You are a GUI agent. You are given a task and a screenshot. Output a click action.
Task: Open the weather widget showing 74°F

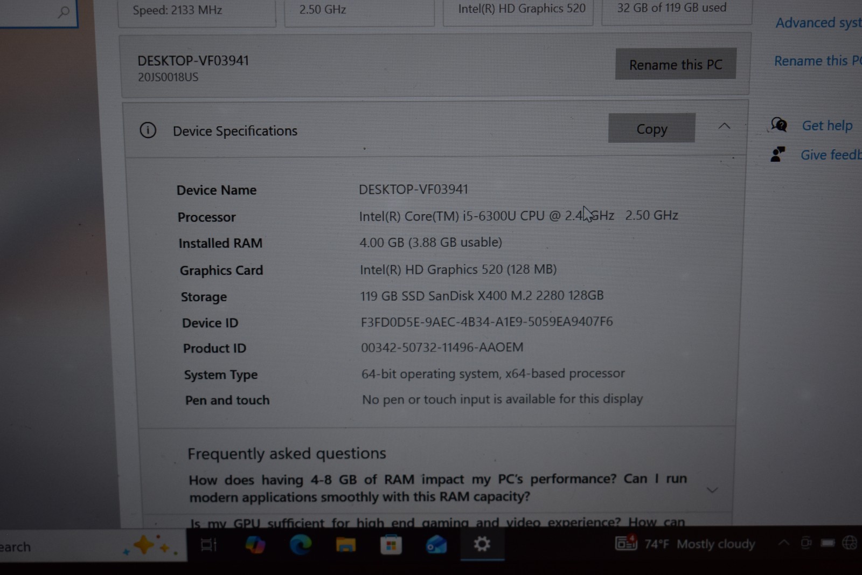tap(685, 543)
